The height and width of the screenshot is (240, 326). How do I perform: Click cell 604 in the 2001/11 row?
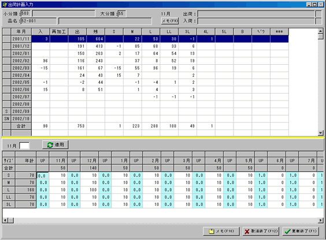(95, 39)
